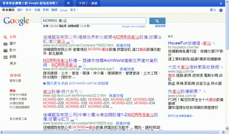Filter by 台灣的網頁
Image resolution: width=229 pixels, height=134 pixels.
click(17, 103)
